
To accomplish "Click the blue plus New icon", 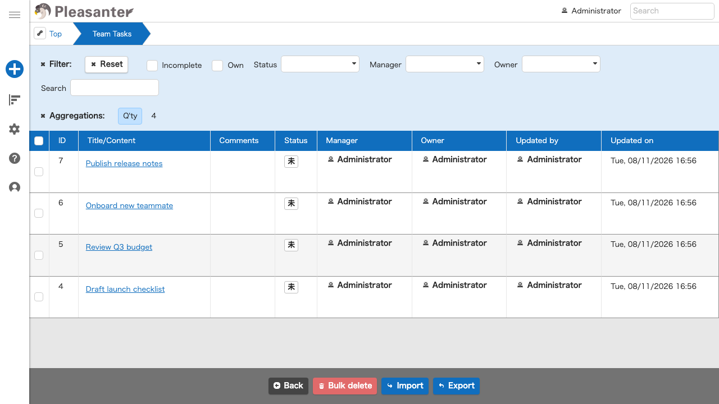I will [15, 70].
